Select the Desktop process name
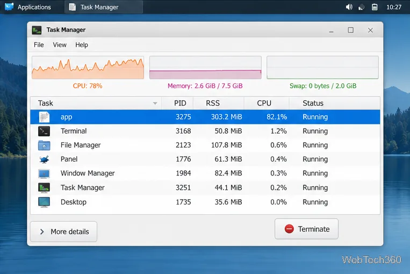This screenshot has height=274, width=410. click(x=74, y=202)
